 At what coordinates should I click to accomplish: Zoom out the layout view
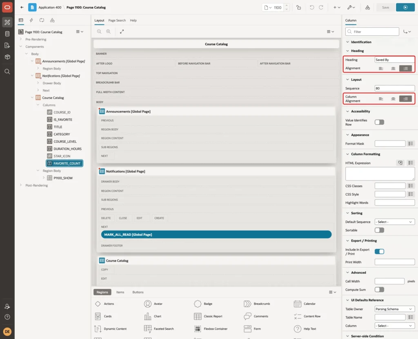coord(99,31)
